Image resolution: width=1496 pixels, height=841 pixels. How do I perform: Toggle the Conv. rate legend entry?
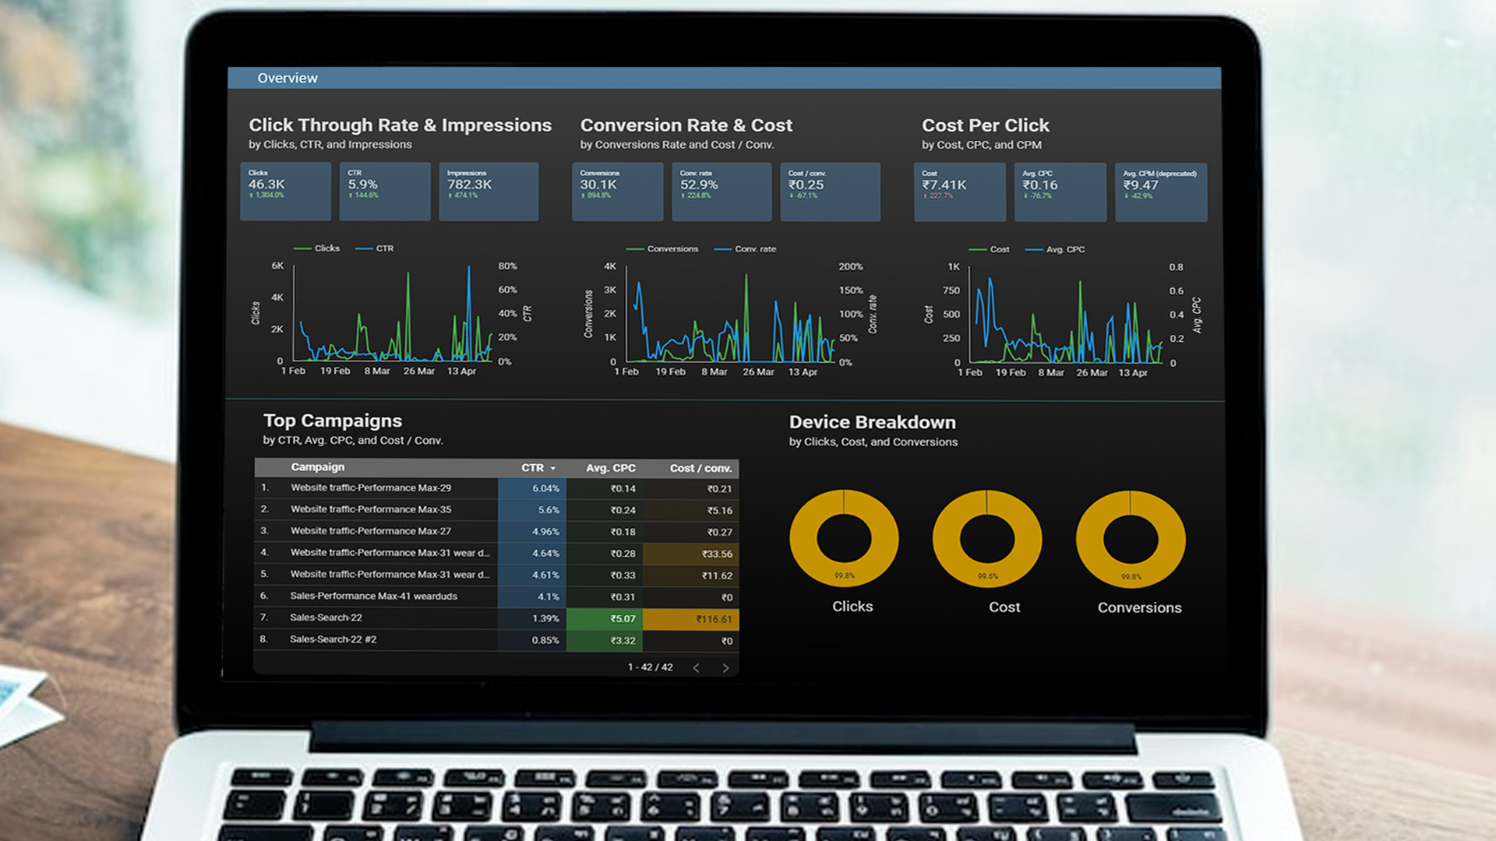(x=745, y=249)
